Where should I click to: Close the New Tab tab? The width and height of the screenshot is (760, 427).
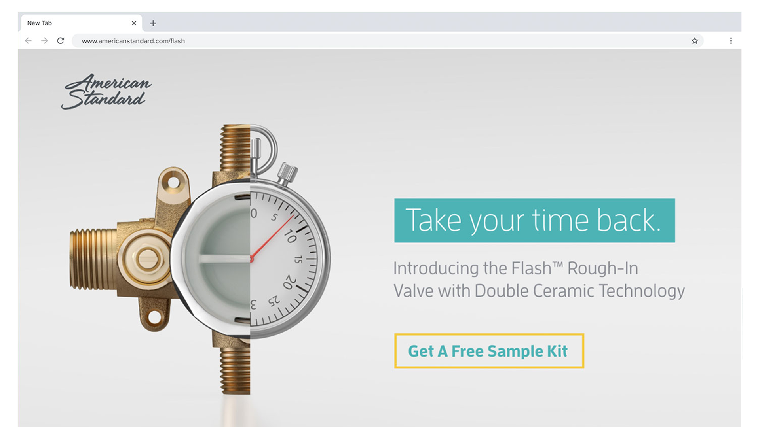[x=134, y=23]
